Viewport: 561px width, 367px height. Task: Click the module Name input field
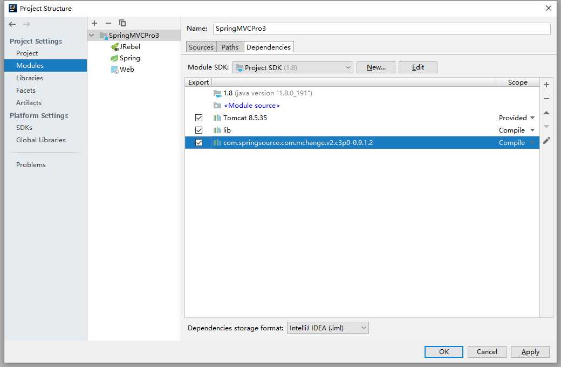(382, 29)
